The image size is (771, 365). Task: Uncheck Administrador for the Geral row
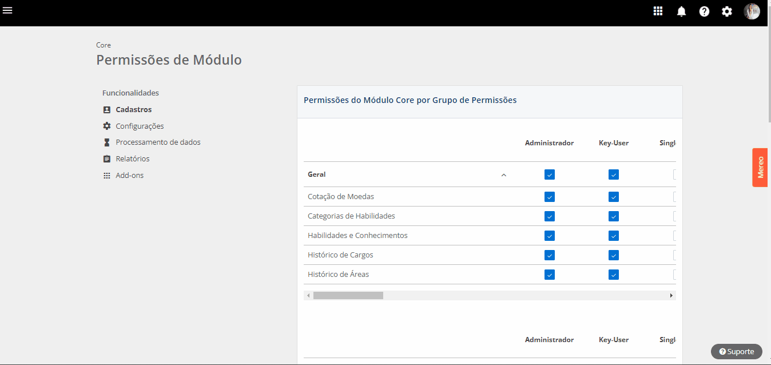coord(549,174)
